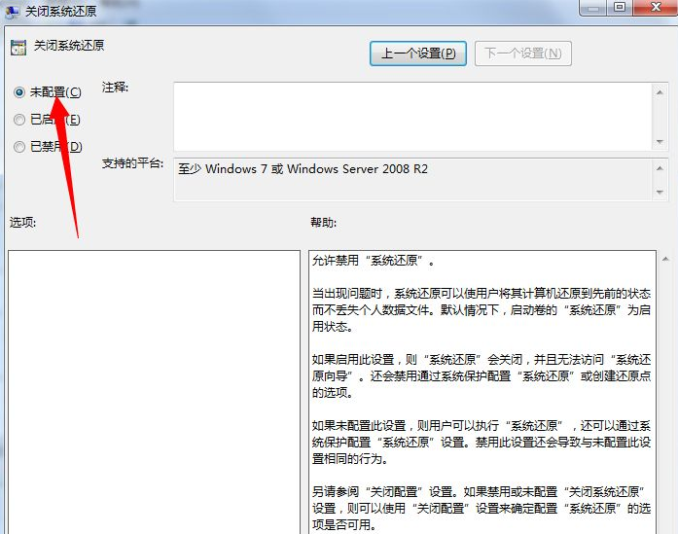678x534 pixels.
Task: Close the 关闭系统还原 window
Action: [656, 8]
